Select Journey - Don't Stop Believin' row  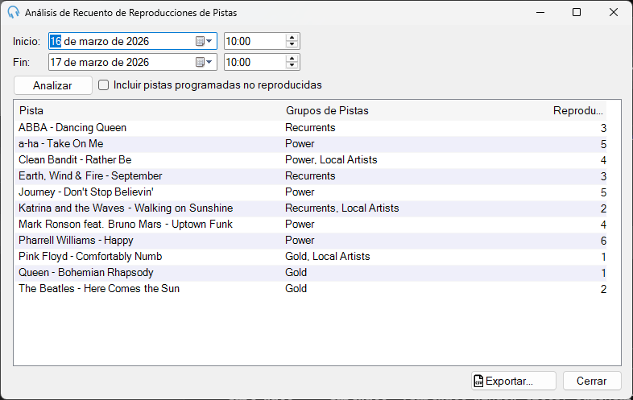coord(310,192)
